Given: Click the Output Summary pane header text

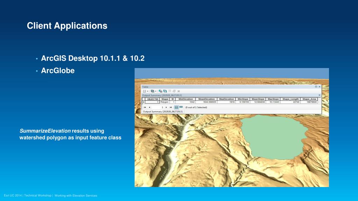Looking at the screenshot, I should (x=162, y=95).
